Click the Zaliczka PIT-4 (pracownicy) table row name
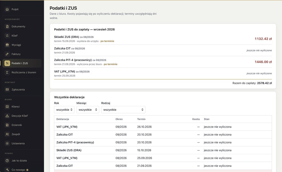 [75, 142]
